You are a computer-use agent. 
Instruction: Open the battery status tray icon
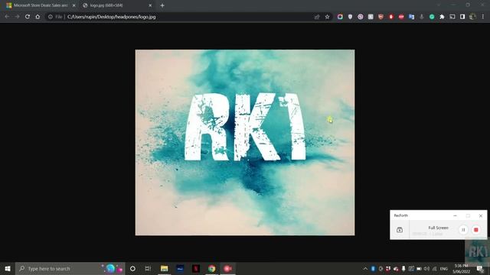pos(419,268)
